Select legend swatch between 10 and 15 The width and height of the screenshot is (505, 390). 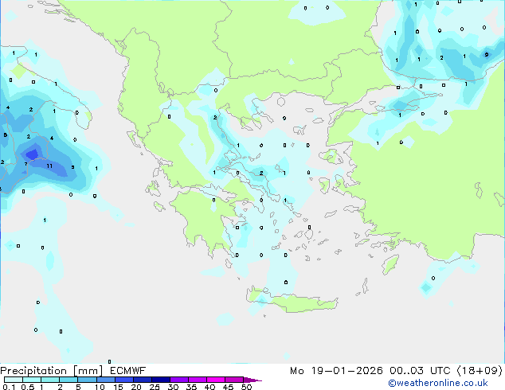[x=105, y=380]
